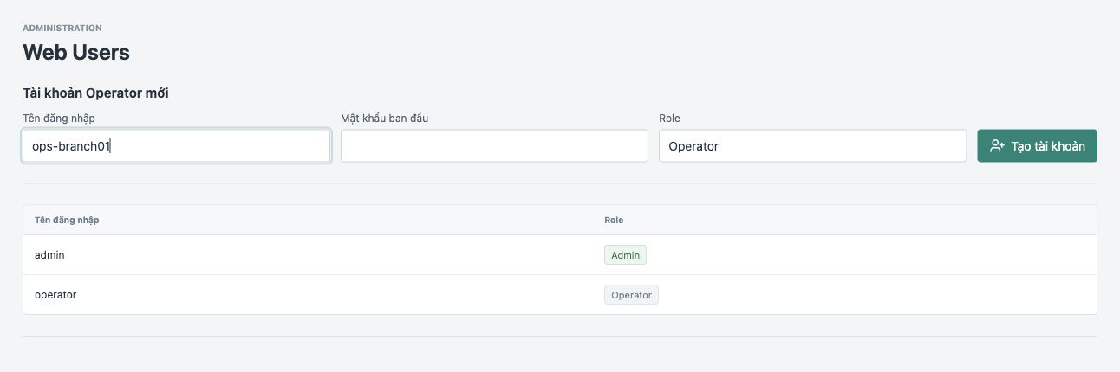
Task: Click the Web Users page heading
Action: [76, 53]
